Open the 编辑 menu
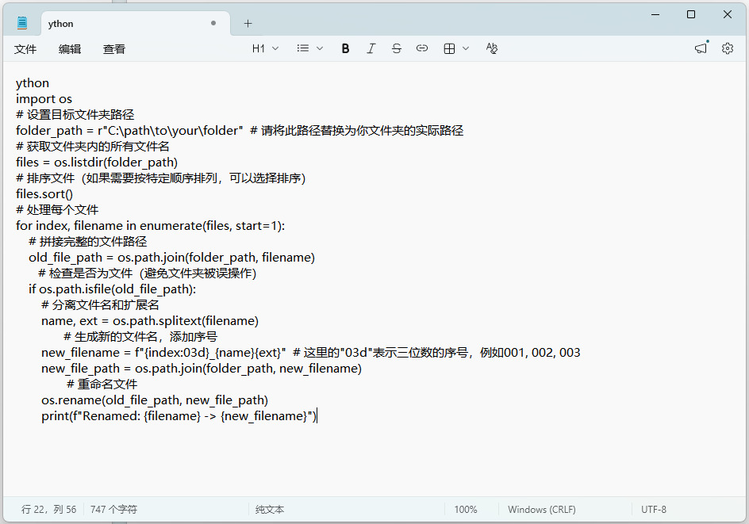The height and width of the screenshot is (524, 749). (70, 48)
